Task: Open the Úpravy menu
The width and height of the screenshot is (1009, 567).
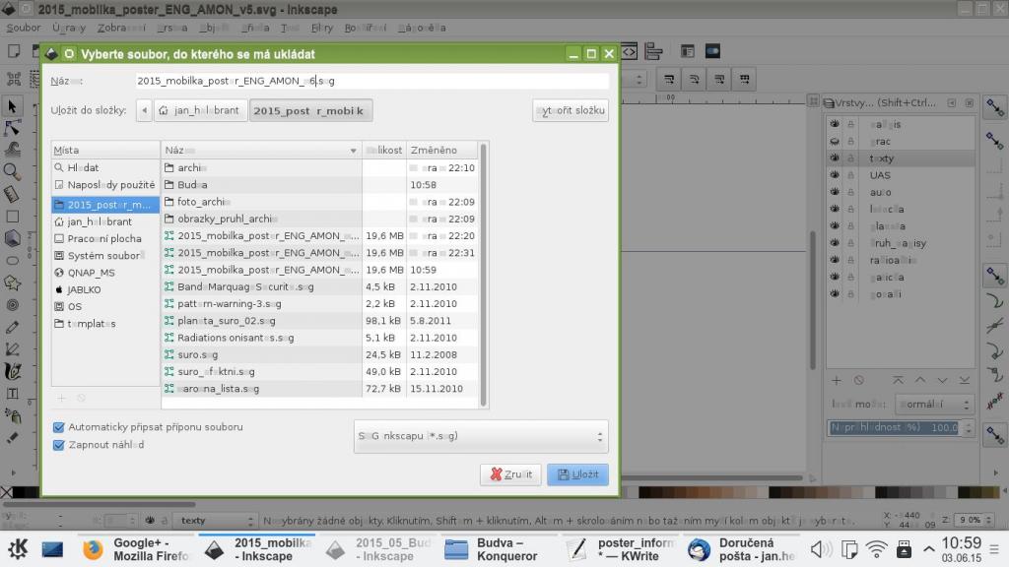Action: tap(69, 28)
